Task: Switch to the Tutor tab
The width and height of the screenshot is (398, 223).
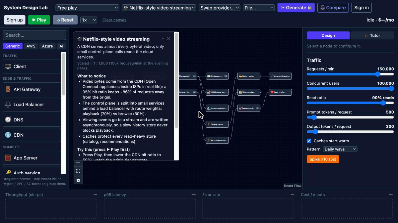Action: pyautogui.click(x=372, y=35)
